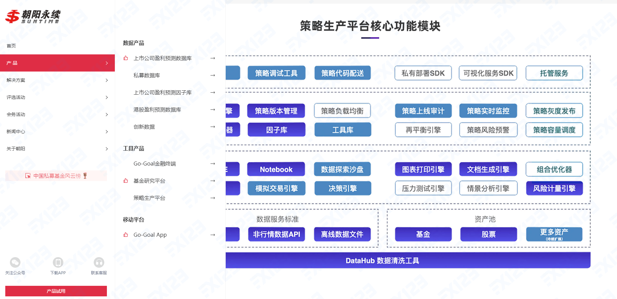The width and height of the screenshot is (617, 299).
Task: Click 策略版本管理 module box
Action: tap(276, 111)
